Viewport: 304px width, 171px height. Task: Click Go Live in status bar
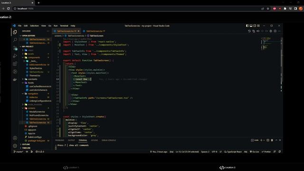point(255,152)
